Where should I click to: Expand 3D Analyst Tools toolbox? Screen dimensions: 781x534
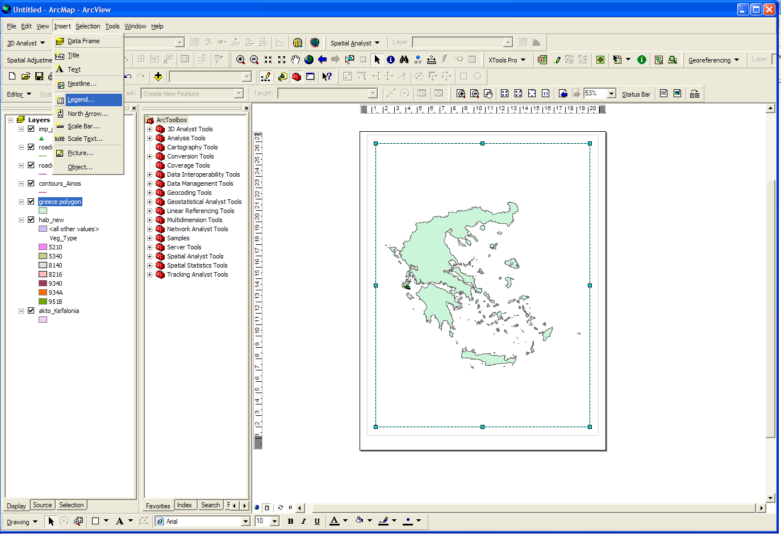click(x=150, y=129)
